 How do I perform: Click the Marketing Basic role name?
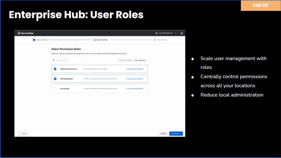point(67,79)
